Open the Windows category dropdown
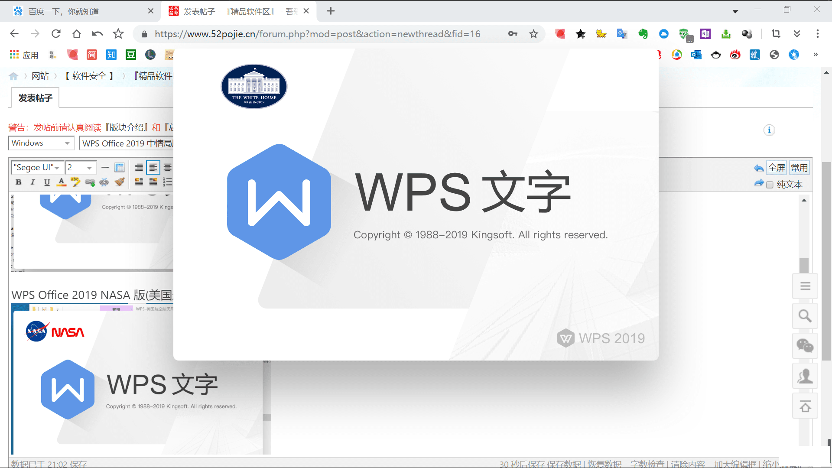The image size is (832, 468). tap(41, 143)
